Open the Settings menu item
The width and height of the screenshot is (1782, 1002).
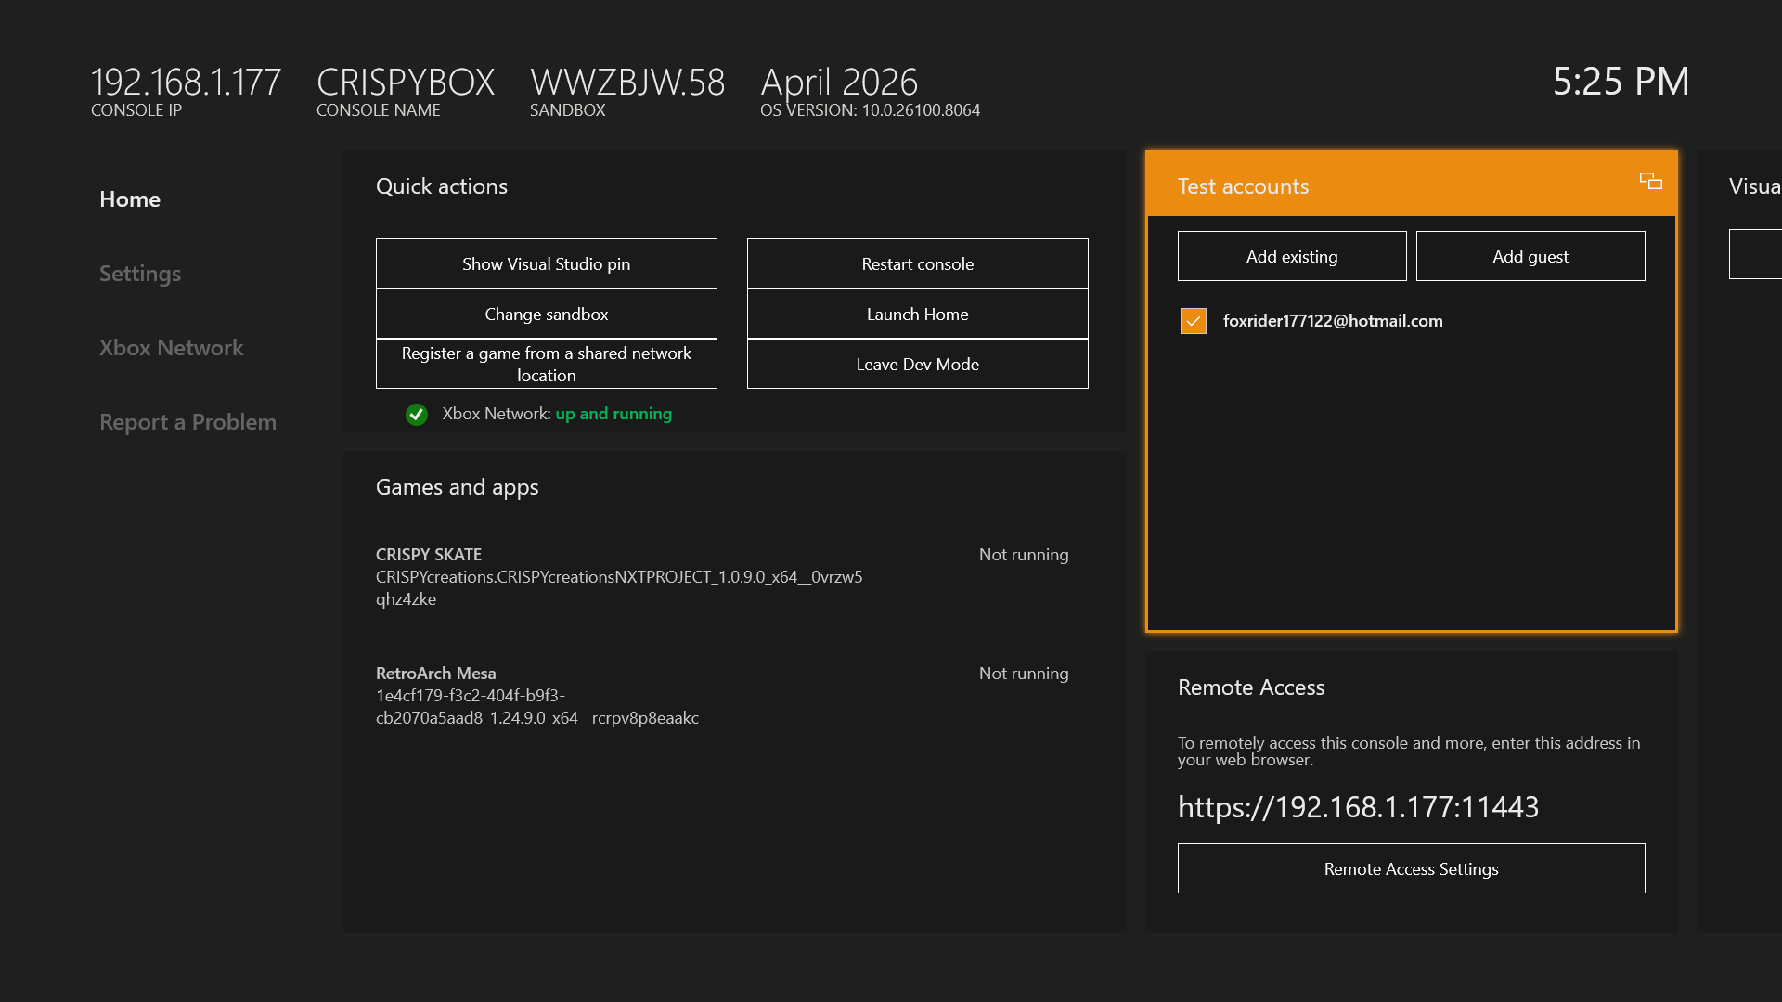140,274
